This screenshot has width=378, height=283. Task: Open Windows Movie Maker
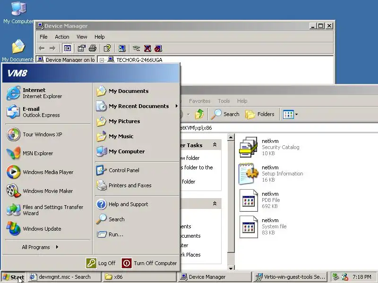click(47, 191)
